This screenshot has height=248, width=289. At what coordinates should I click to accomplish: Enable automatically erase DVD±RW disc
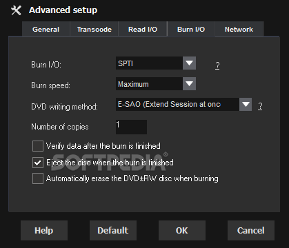(38, 178)
